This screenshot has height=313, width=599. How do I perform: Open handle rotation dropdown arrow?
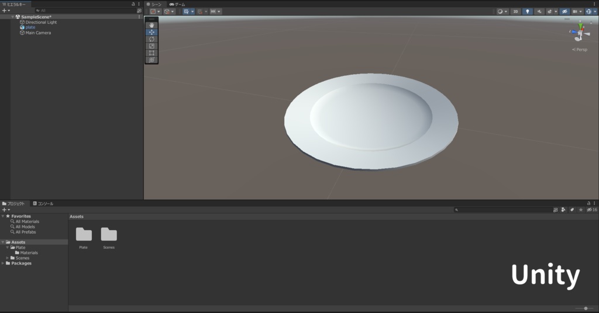click(x=173, y=12)
